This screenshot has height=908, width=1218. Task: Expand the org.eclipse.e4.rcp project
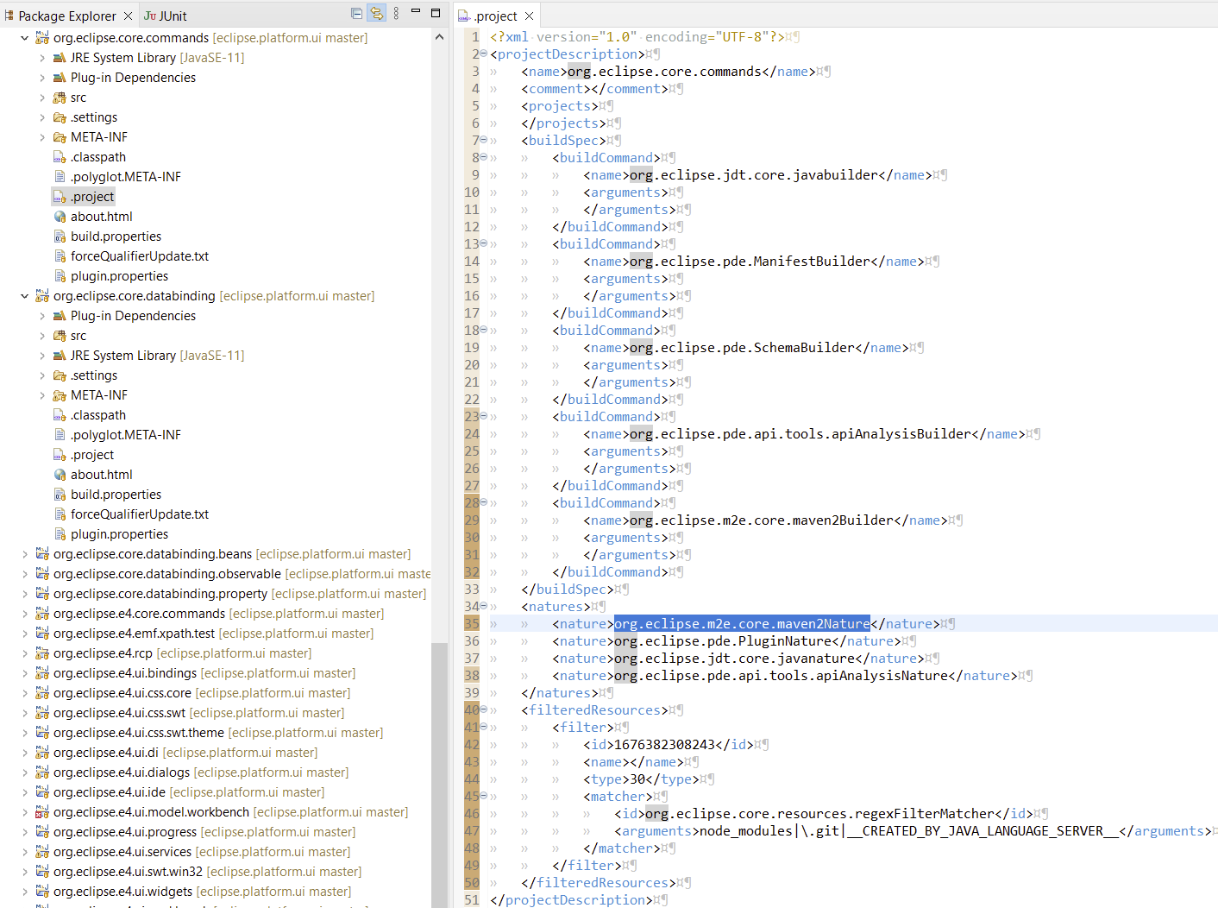(x=24, y=653)
